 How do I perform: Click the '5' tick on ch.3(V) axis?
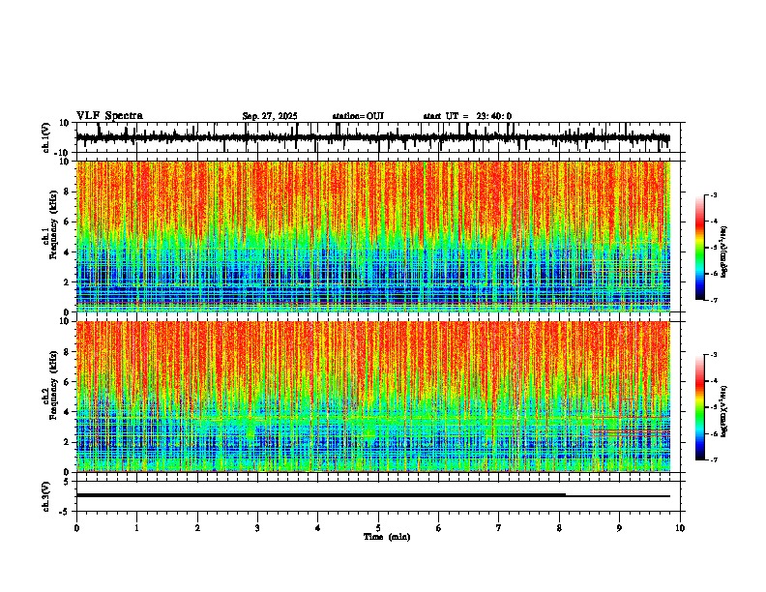tap(68, 482)
